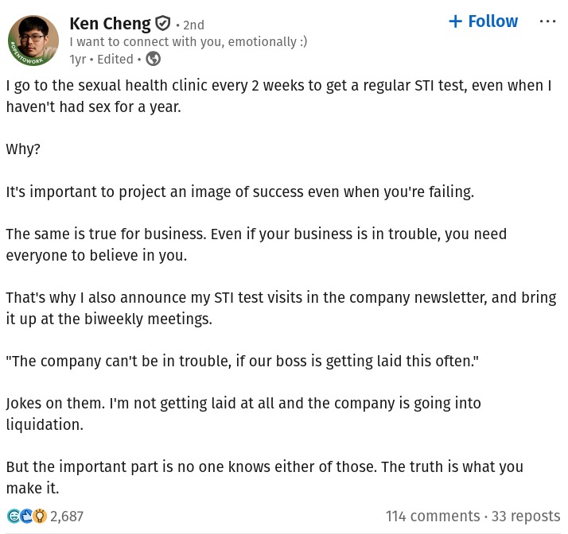
Task: Click the profile tagline about connecting emotionally
Action: click(189, 42)
